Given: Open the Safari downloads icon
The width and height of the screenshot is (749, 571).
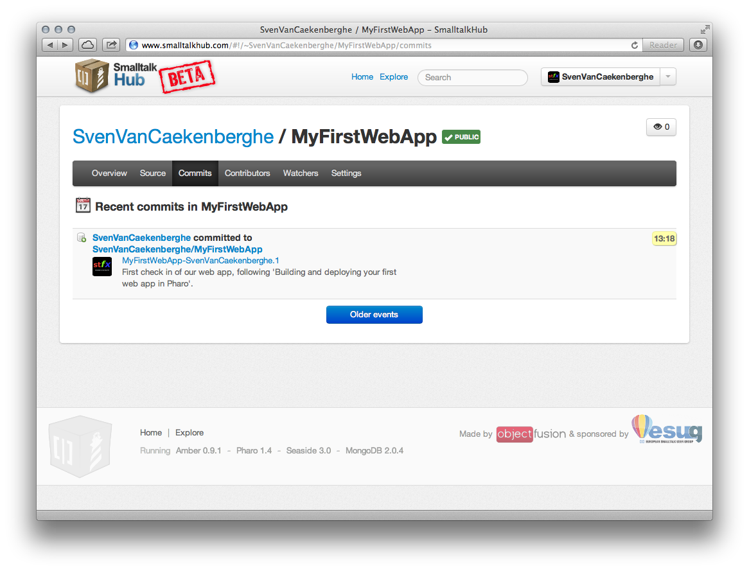Looking at the screenshot, I should 698,45.
